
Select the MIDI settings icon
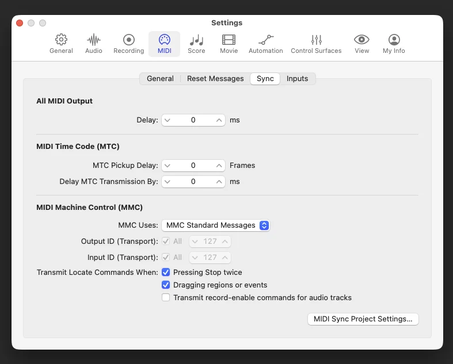(165, 40)
